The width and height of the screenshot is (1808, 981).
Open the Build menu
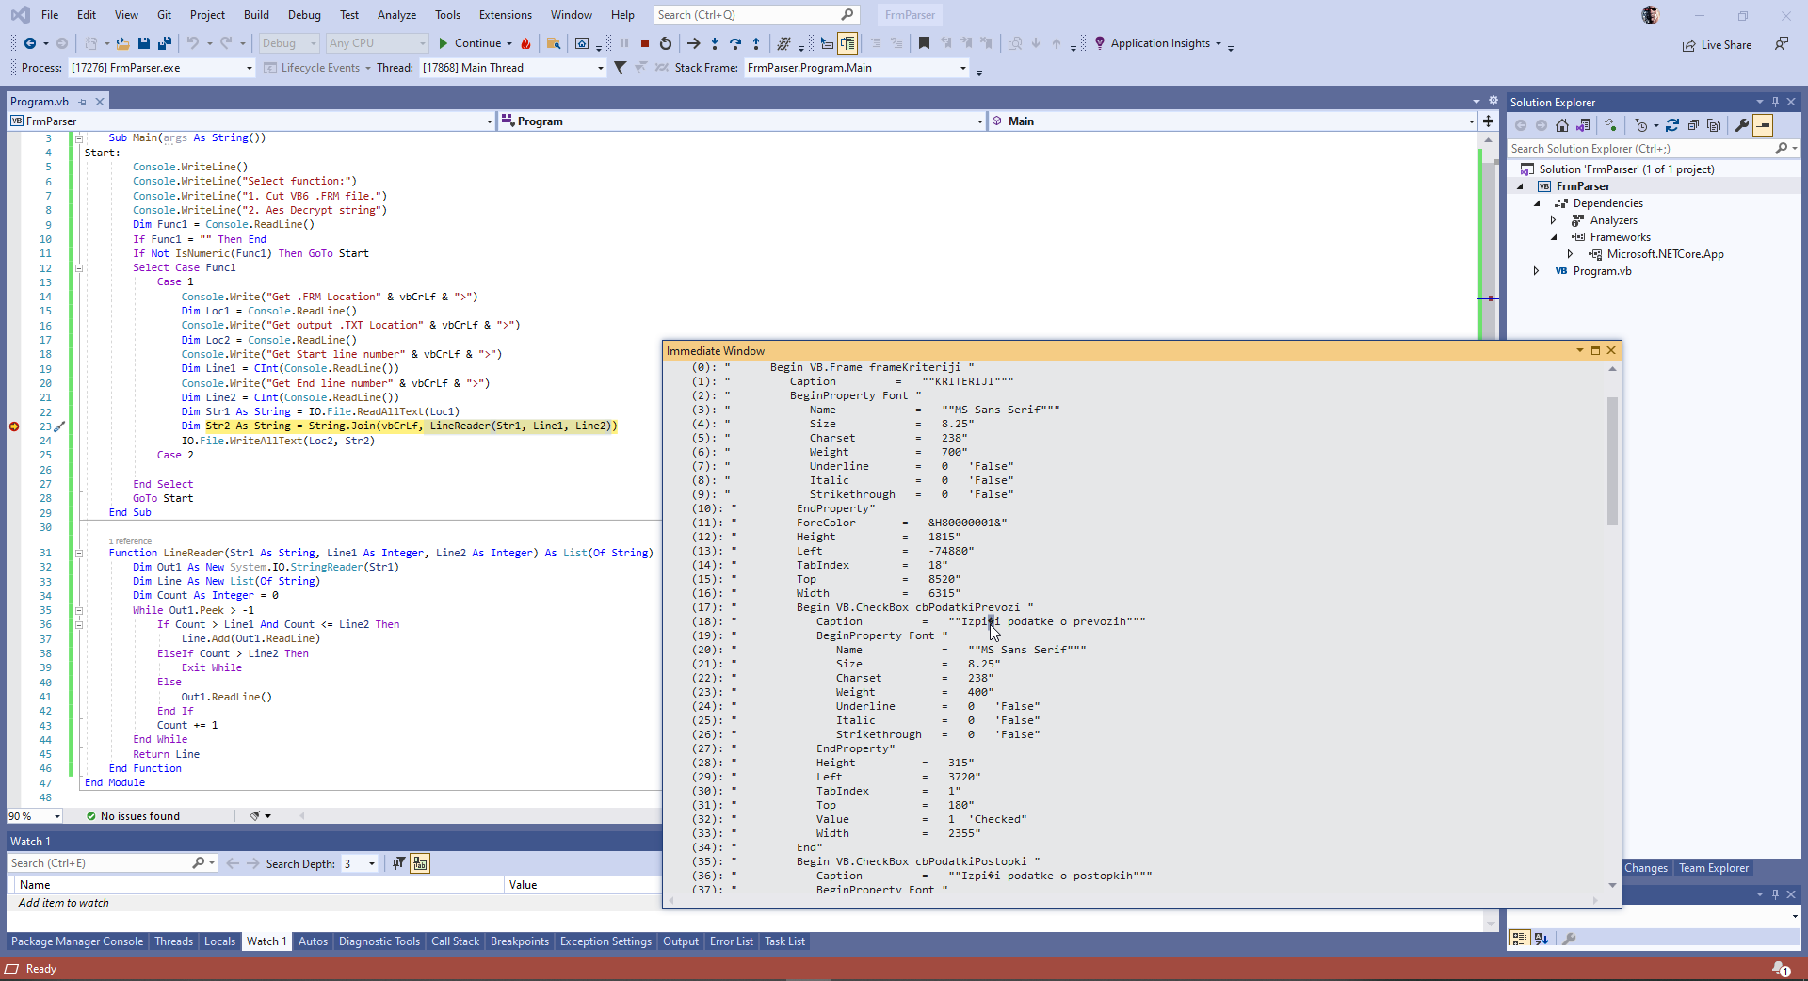256,15
